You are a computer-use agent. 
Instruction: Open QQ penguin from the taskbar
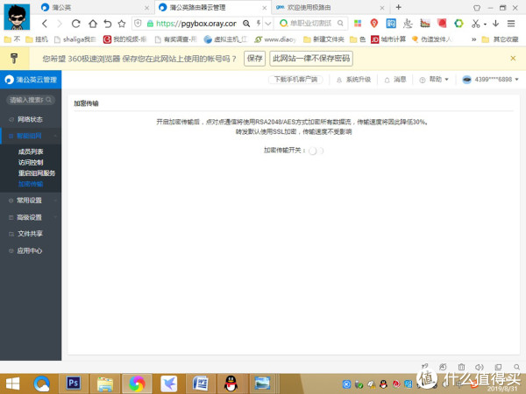tap(231, 383)
